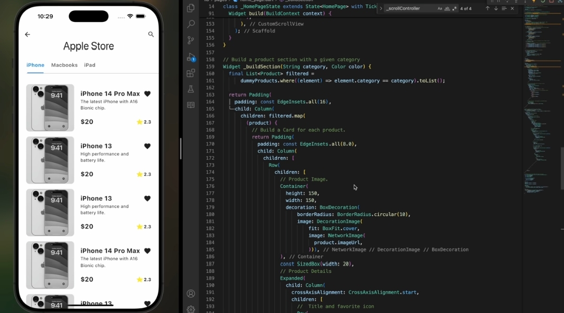
Task: Open Run and Debug with badge 1
Action: pyautogui.click(x=191, y=57)
